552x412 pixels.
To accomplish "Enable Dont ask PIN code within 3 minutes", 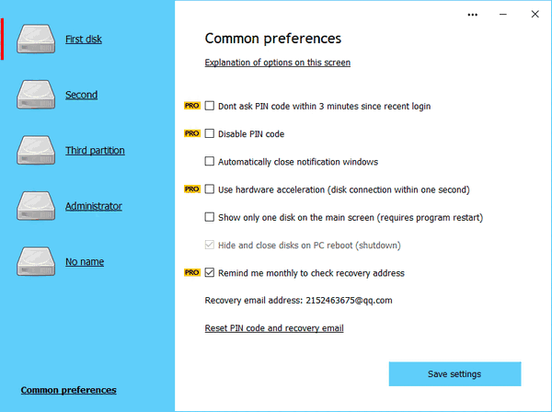I will pos(210,106).
